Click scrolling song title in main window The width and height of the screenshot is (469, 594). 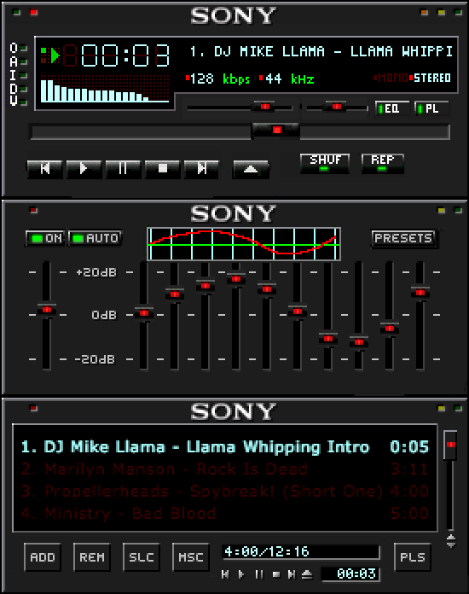[x=321, y=51]
